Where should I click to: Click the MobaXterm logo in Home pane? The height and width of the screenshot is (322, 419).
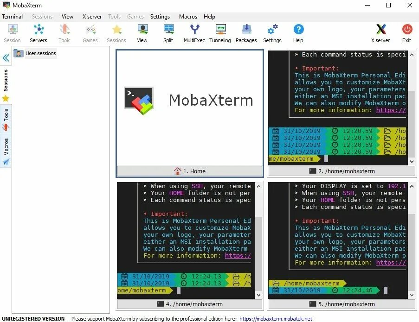(139, 101)
